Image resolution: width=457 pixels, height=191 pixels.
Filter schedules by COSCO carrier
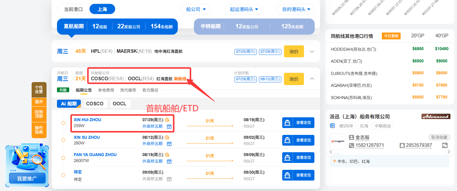pyautogui.click(x=95, y=104)
